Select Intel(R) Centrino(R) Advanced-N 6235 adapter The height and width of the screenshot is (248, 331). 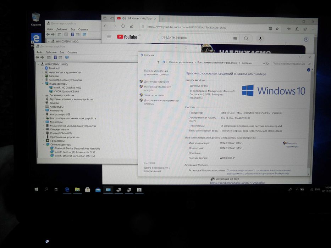[75, 152]
